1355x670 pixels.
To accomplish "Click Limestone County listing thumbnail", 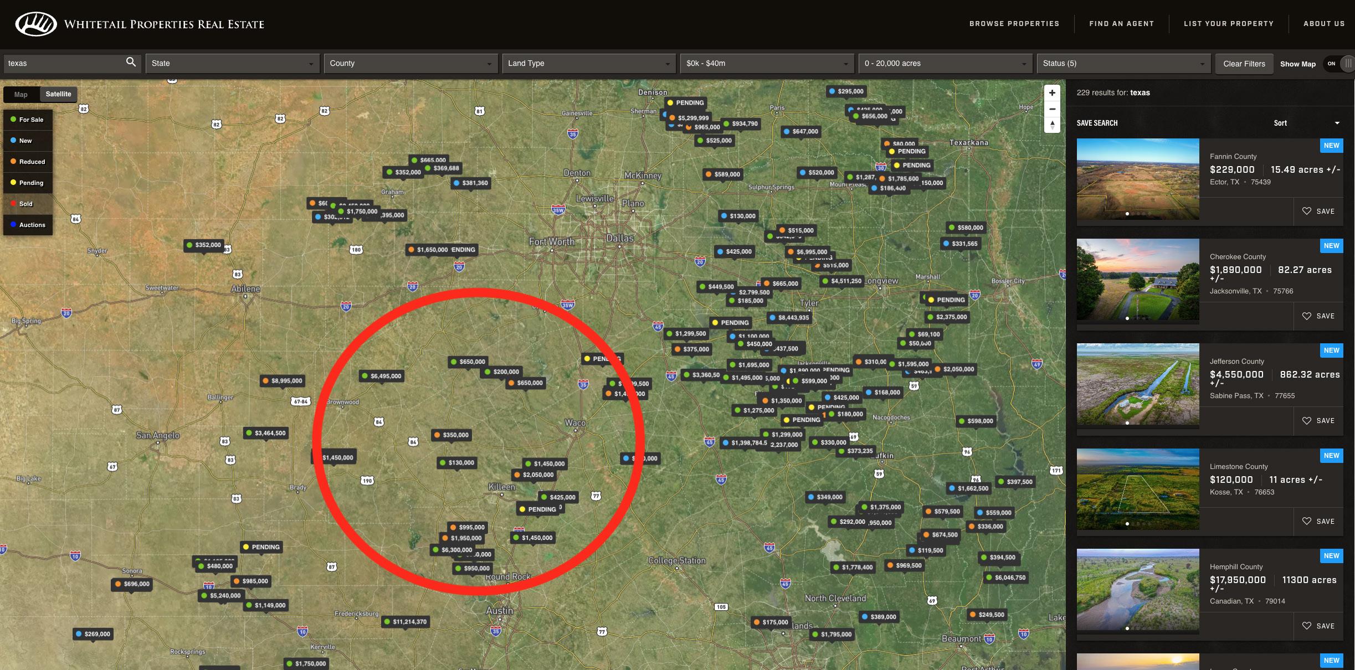I will pyautogui.click(x=1138, y=489).
